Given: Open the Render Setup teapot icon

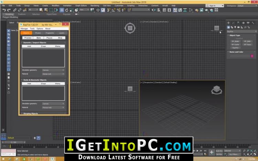Looking at the screenshot, I should tap(197, 10).
